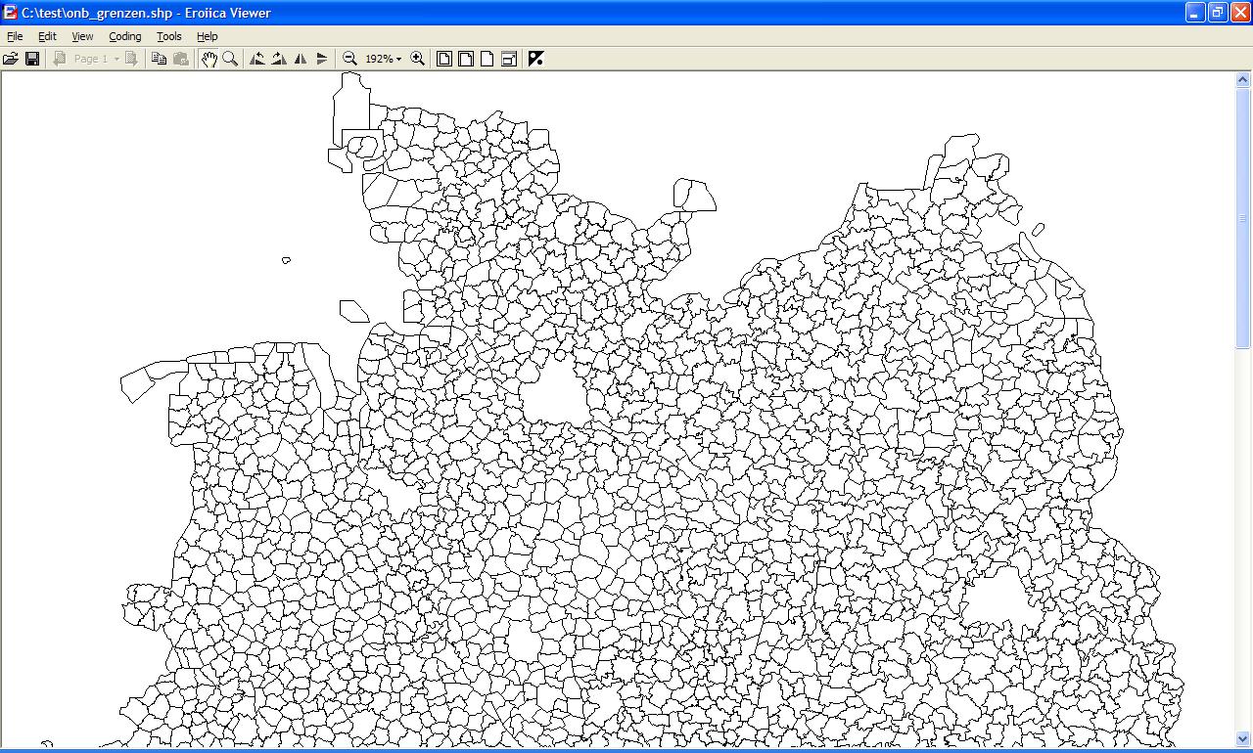
Task: Open the View menu
Action: click(x=82, y=36)
